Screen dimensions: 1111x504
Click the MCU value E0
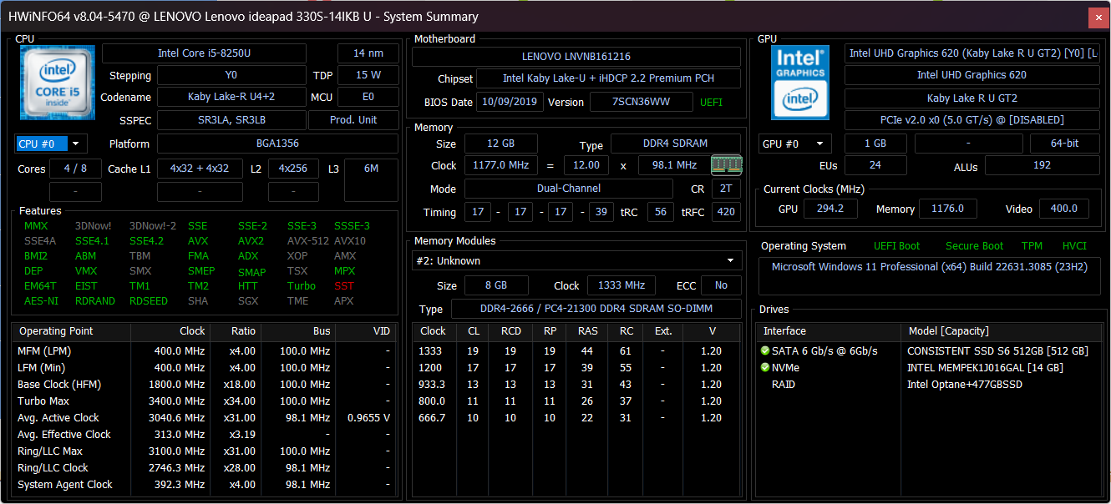(368, 97)
